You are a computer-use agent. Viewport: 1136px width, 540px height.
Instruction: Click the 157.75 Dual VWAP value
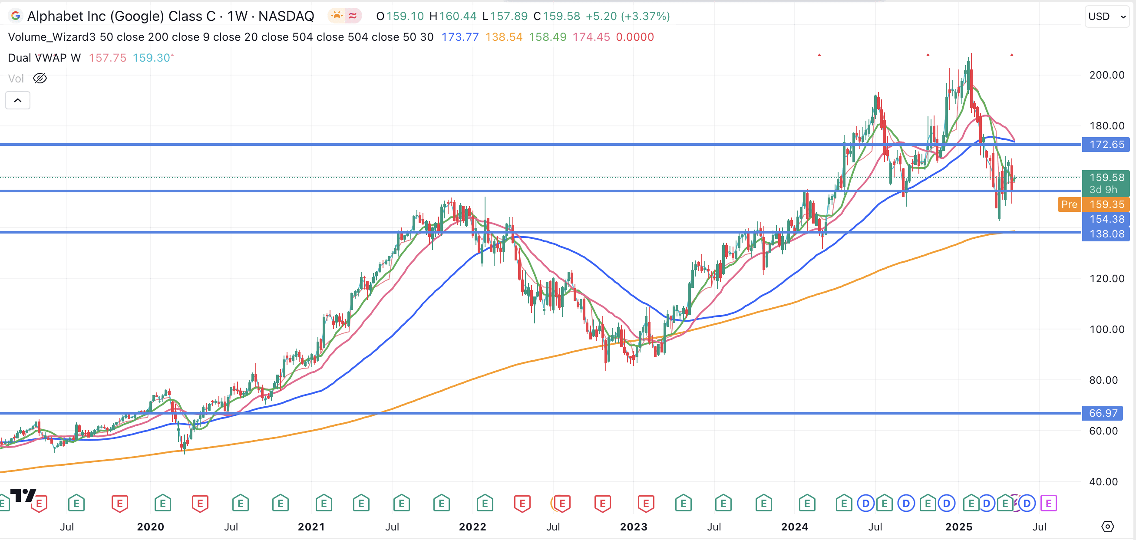coord(108,58)
